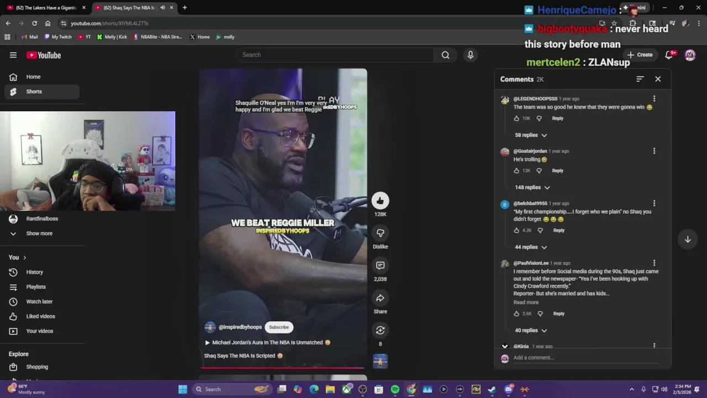Dislike the LEGENDHOOPSSS comment

(x=539, y=118)
